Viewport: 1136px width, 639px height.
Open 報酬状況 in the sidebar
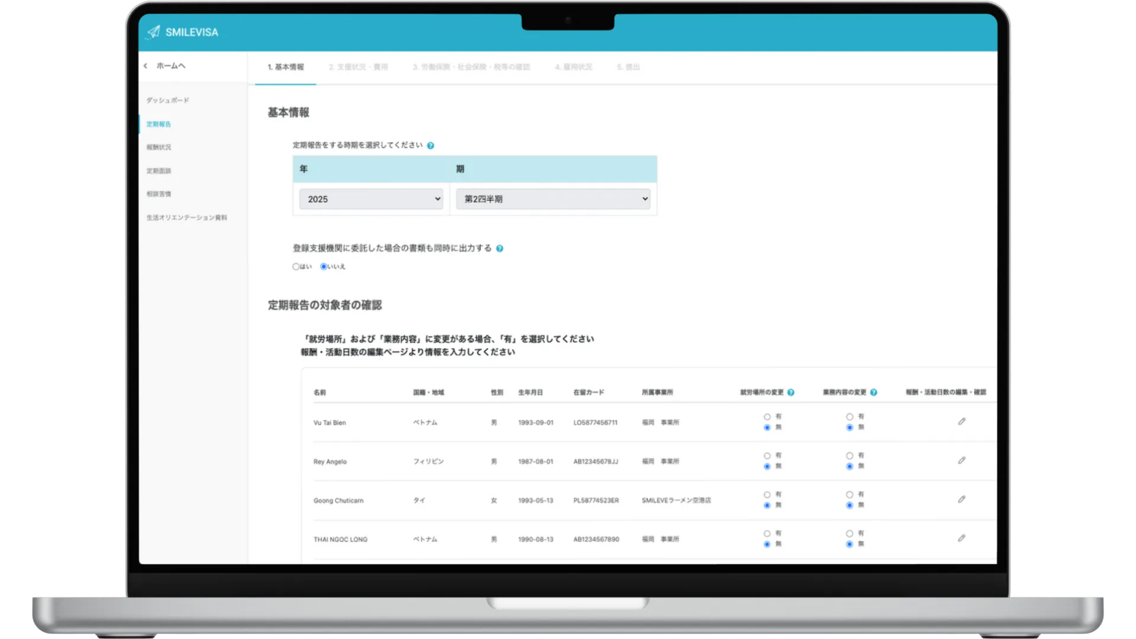159,147
